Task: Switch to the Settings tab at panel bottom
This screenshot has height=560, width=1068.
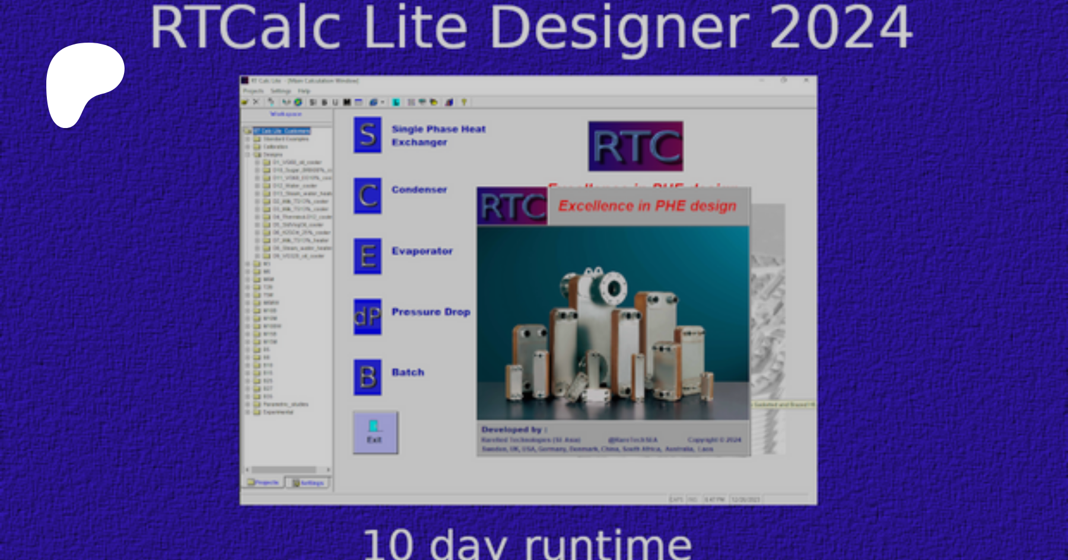Action: point(308,483)
